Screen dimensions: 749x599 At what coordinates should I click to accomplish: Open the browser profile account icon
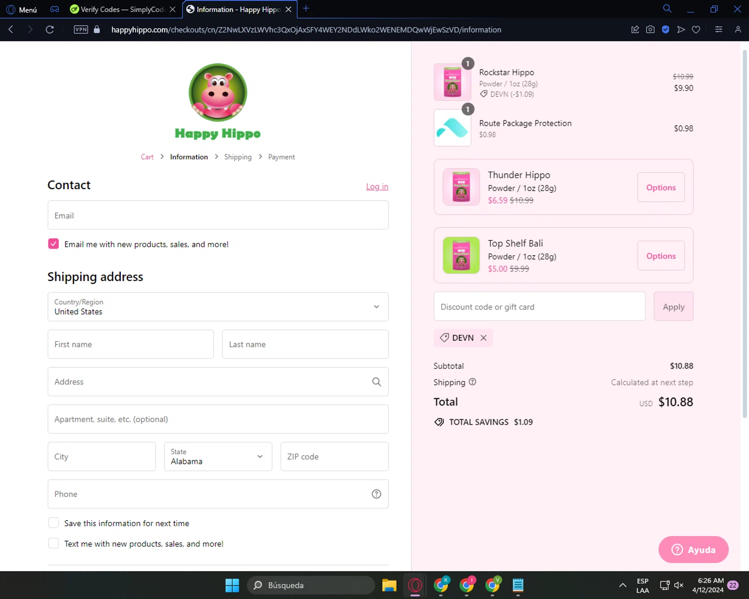738,29
